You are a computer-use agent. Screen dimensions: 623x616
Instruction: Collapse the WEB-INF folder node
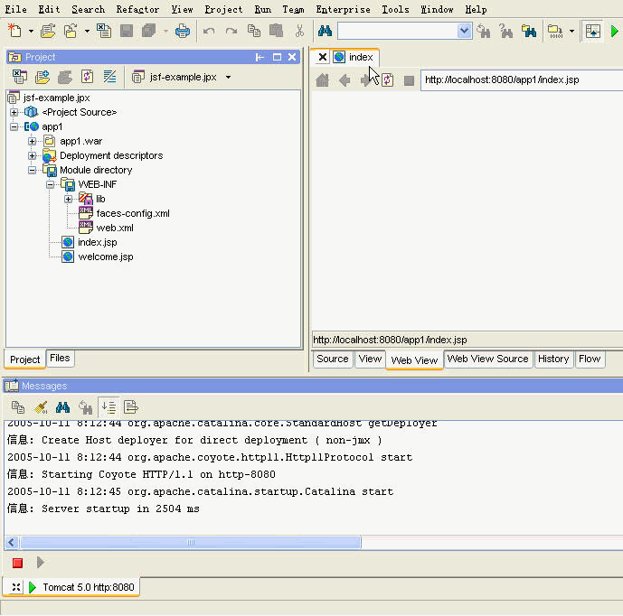[x=50, y=184]
